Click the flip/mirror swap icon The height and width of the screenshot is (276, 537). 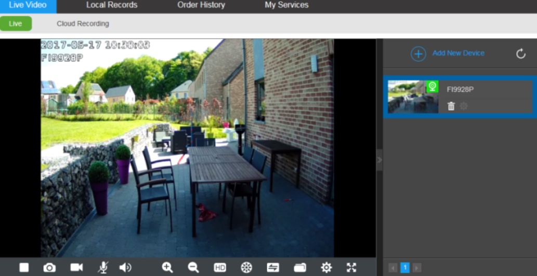click(x=273, y=267)
